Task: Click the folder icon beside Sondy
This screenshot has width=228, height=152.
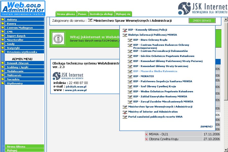Action: [3, 44]
